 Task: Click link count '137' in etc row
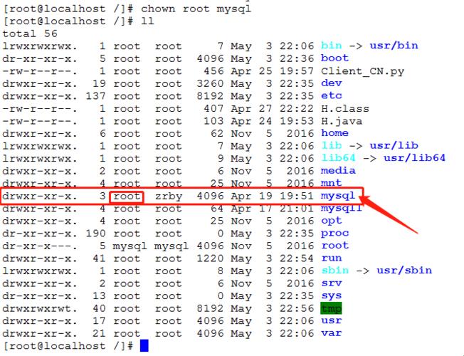tap(95, 96)
